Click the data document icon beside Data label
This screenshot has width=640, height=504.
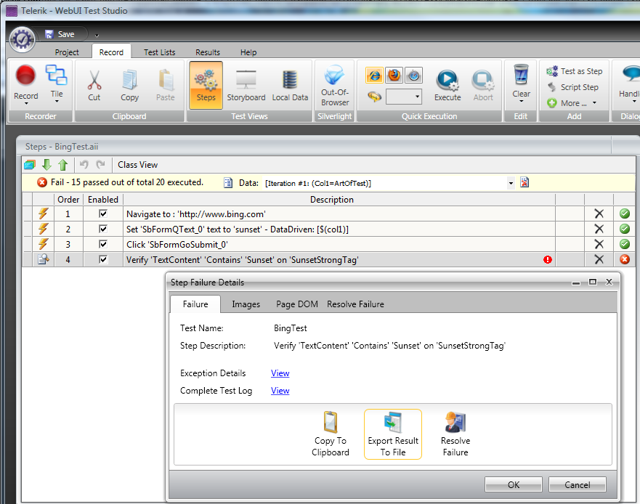228,182
